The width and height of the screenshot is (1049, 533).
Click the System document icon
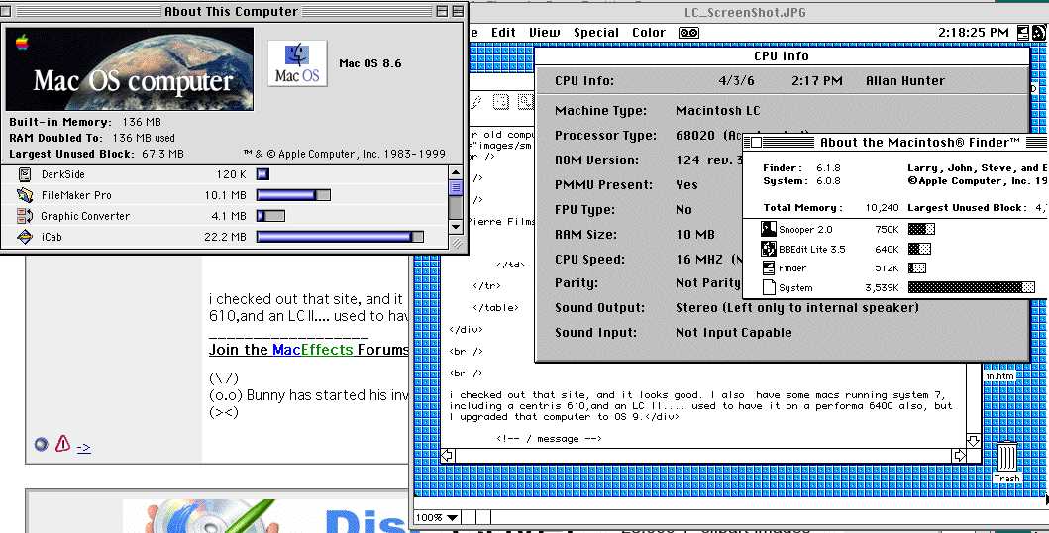coord(769,287)
